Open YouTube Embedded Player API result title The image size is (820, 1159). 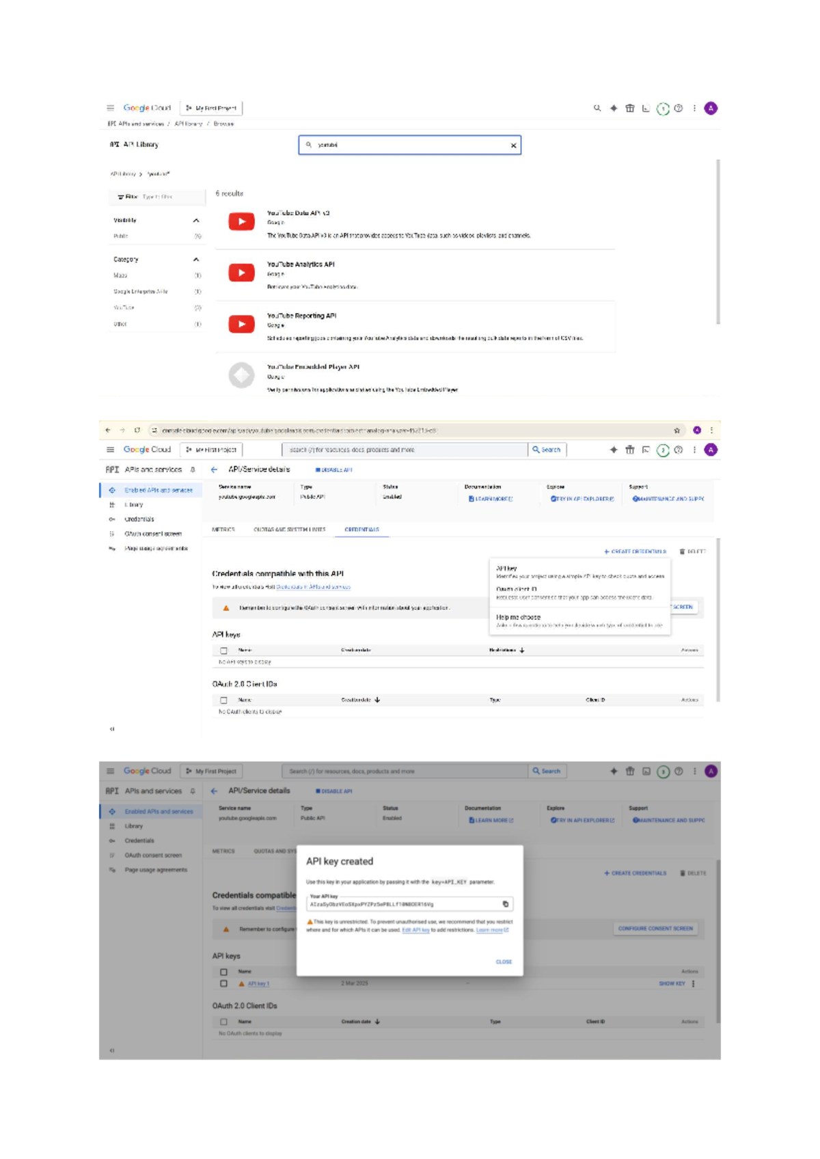(313, 367)
